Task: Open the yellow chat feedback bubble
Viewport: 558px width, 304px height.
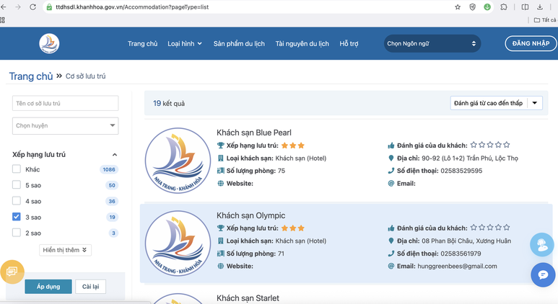Action: pyautogui.click(x=12, y=272)
